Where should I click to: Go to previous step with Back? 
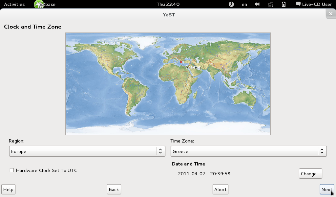[x=114, y=189]
